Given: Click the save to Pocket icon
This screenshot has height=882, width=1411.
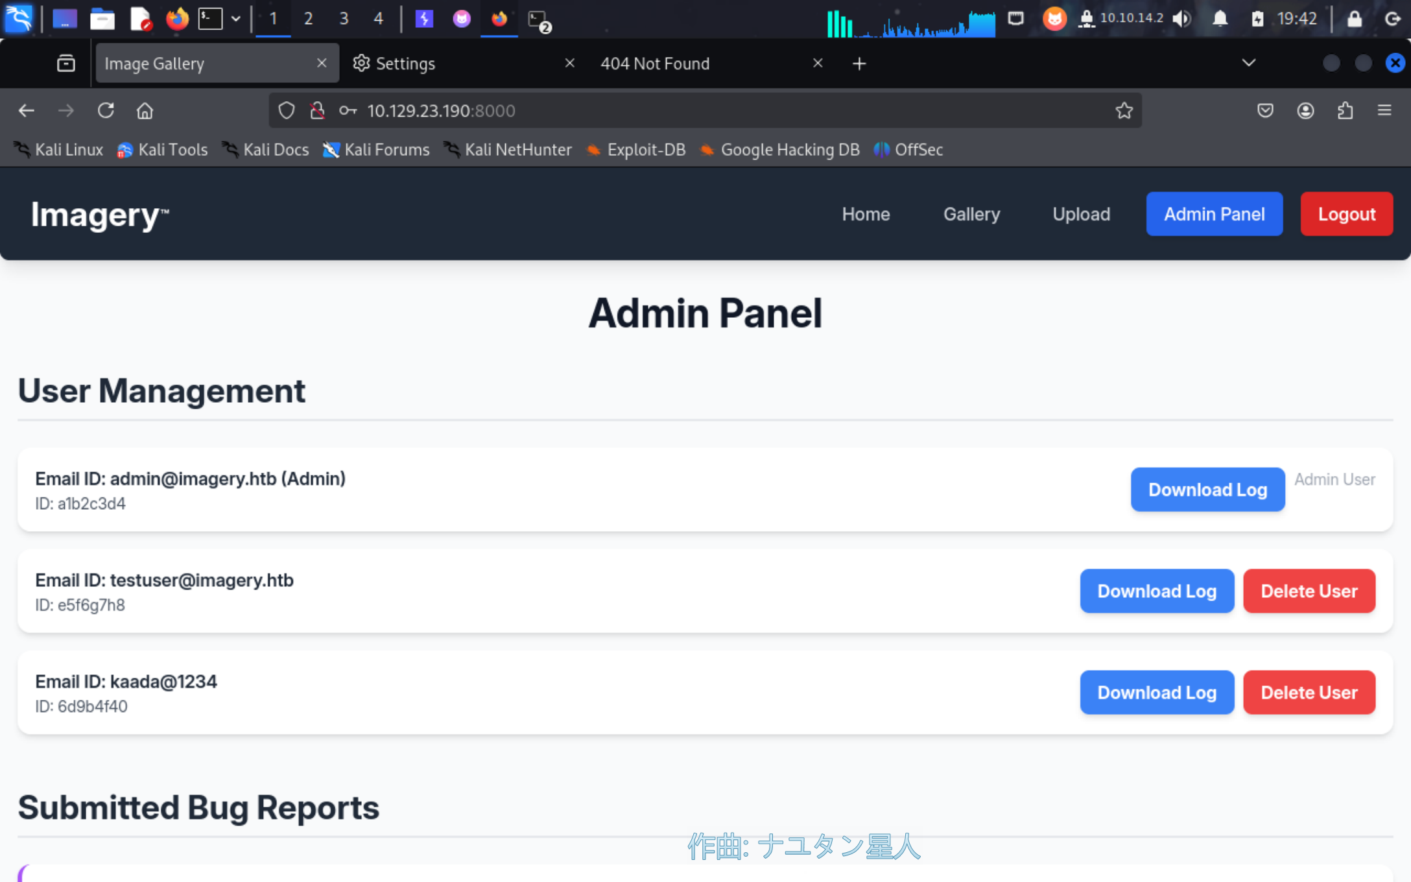Looking at the screenshot, I should tap(1265, 111).
